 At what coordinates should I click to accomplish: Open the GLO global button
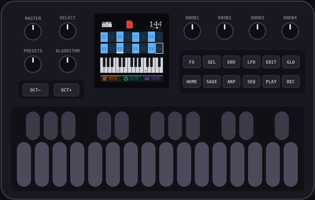pos(291,62)
